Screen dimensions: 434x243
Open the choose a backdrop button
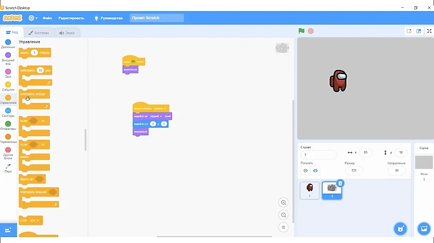(x=424, y=229)
